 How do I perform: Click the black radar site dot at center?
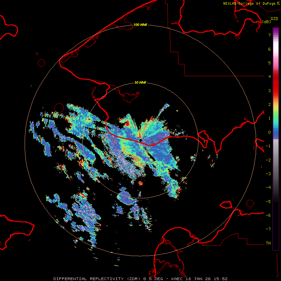point(140,140)
